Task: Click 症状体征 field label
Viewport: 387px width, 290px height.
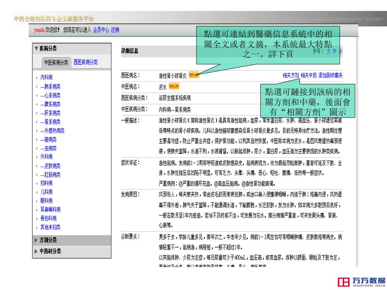Action: [130, 163]
